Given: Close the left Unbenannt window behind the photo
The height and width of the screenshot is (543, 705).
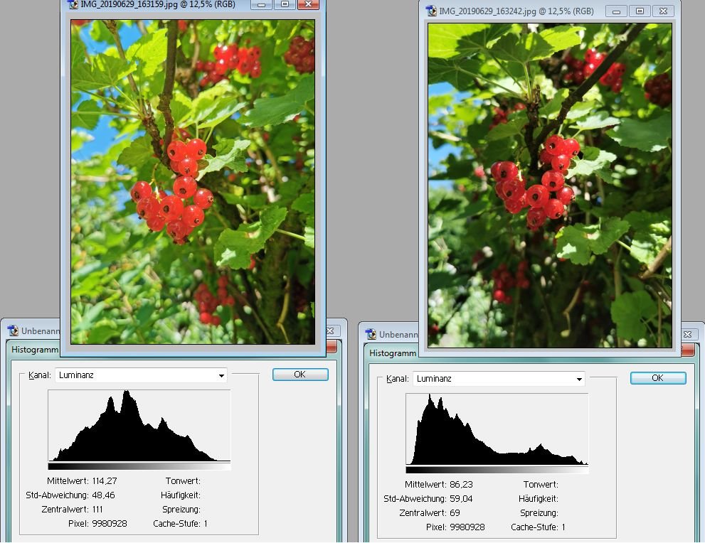Looking at the screenshot, I should pos(331,331).
